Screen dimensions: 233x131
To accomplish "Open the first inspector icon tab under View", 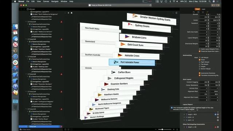I will tap(194, 12).
